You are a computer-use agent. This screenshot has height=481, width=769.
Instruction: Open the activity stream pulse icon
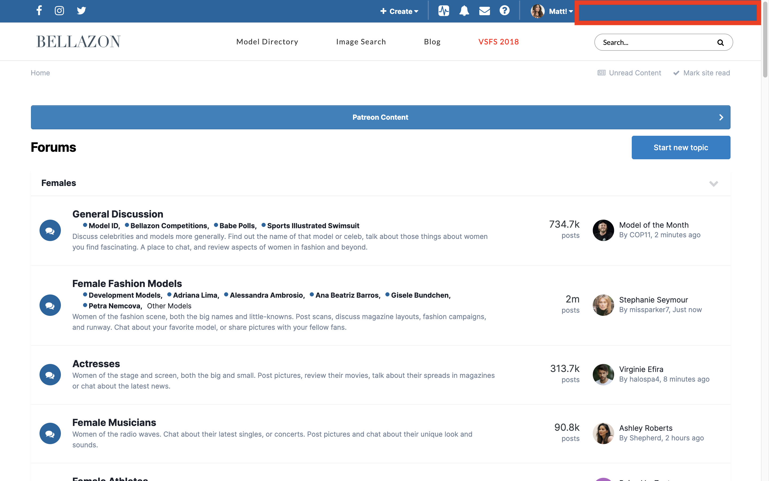(444, 11)
